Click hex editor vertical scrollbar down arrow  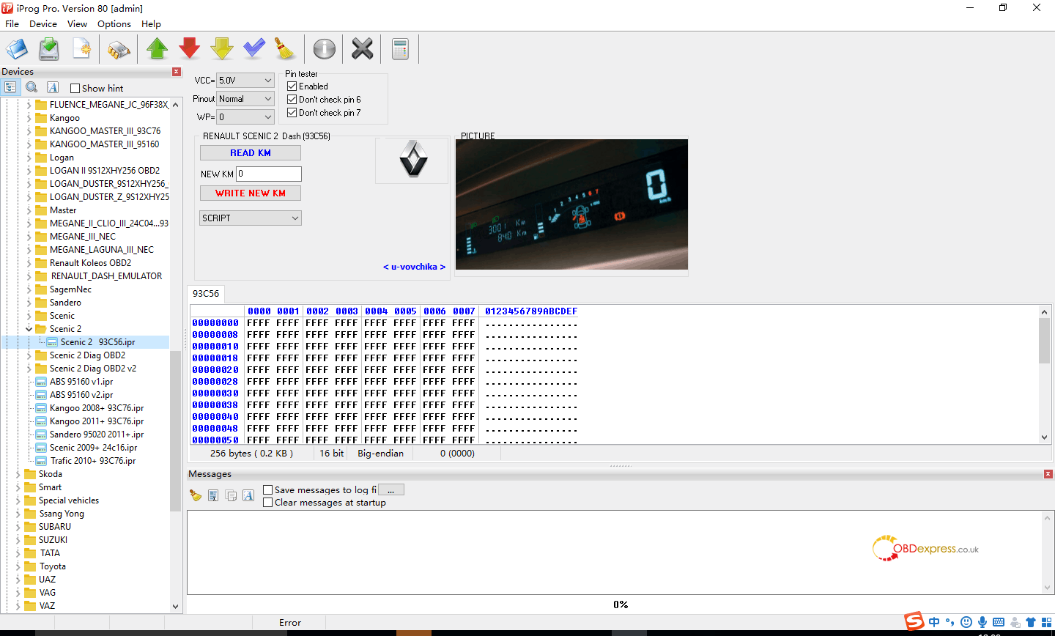pyautogui.click(x=1045, y=437)
